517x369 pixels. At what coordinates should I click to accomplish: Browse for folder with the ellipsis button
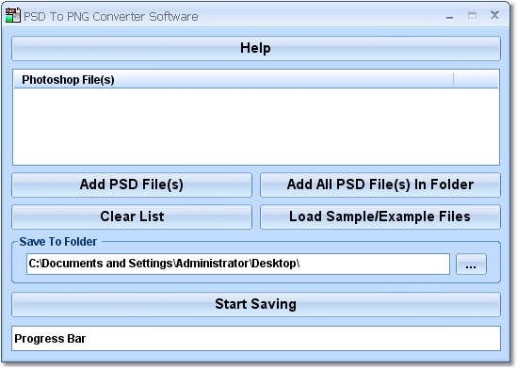(471, 264)
